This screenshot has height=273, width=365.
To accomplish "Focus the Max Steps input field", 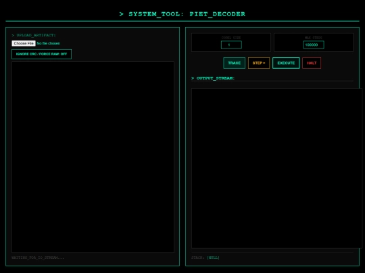I will pyautogui.click(x=314, y=44).
